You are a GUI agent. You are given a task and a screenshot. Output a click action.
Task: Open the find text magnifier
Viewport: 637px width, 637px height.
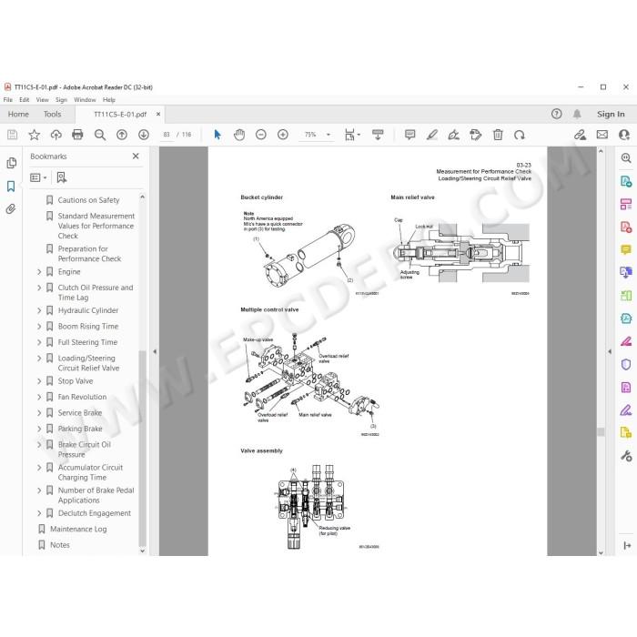100,135
